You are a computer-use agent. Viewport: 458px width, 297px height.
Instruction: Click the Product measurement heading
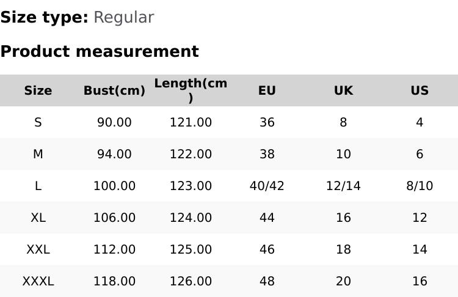tap(100, 51)
